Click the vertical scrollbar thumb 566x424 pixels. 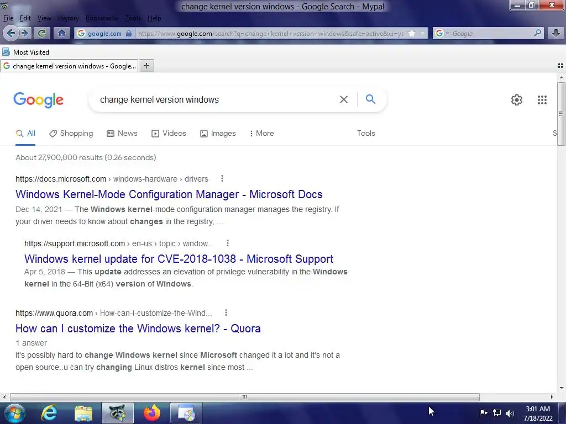(x=561, y=114)
